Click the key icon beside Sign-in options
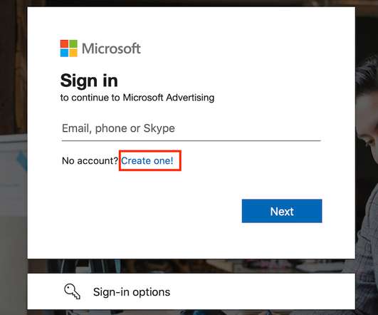Viewport: 378px width, 315px height. coord(72,291)
